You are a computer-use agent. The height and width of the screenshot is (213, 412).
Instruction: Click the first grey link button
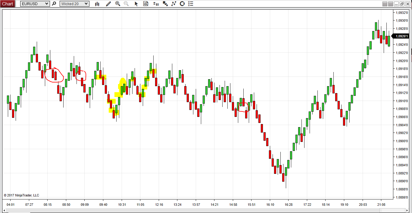[385, 4]
